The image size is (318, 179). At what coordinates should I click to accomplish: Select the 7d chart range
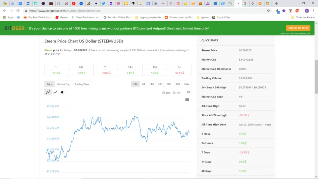(x=143, y=84)
